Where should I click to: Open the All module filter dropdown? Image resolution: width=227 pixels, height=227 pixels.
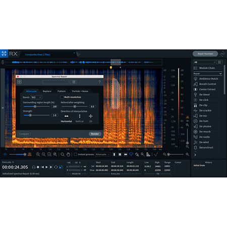click(205, 62)
